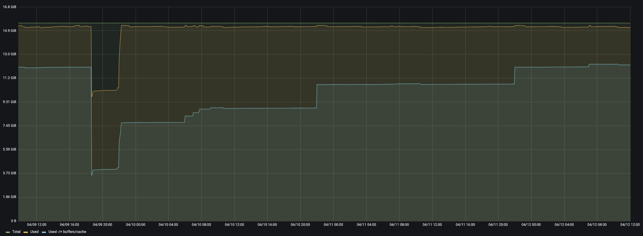Click the 16.8 GiB y-axis label
This screenshot has height=236, width=643.
coord(9,7)
